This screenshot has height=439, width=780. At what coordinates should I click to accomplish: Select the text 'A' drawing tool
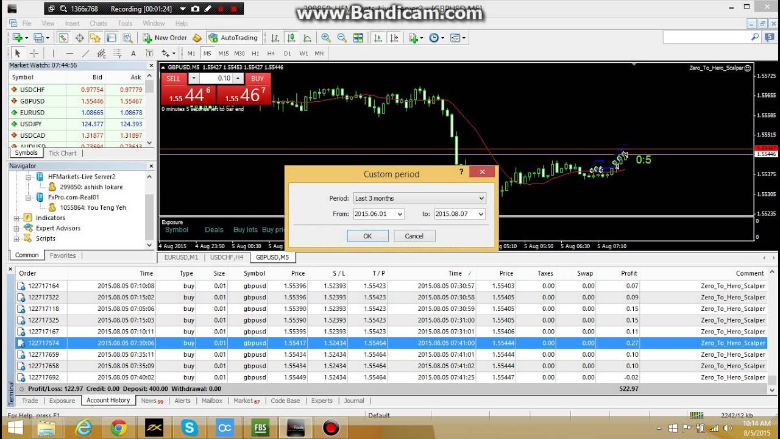point(133,53)
